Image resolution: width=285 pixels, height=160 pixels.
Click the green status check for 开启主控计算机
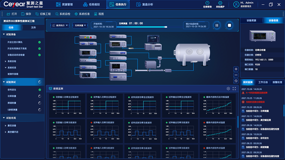click(x=39, y=42)
